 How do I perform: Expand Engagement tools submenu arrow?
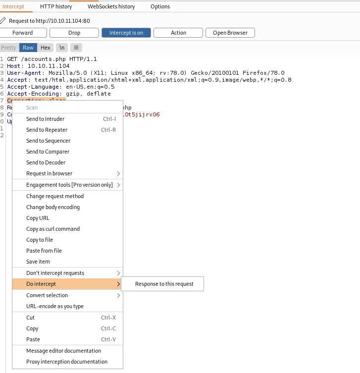(118, 185)
